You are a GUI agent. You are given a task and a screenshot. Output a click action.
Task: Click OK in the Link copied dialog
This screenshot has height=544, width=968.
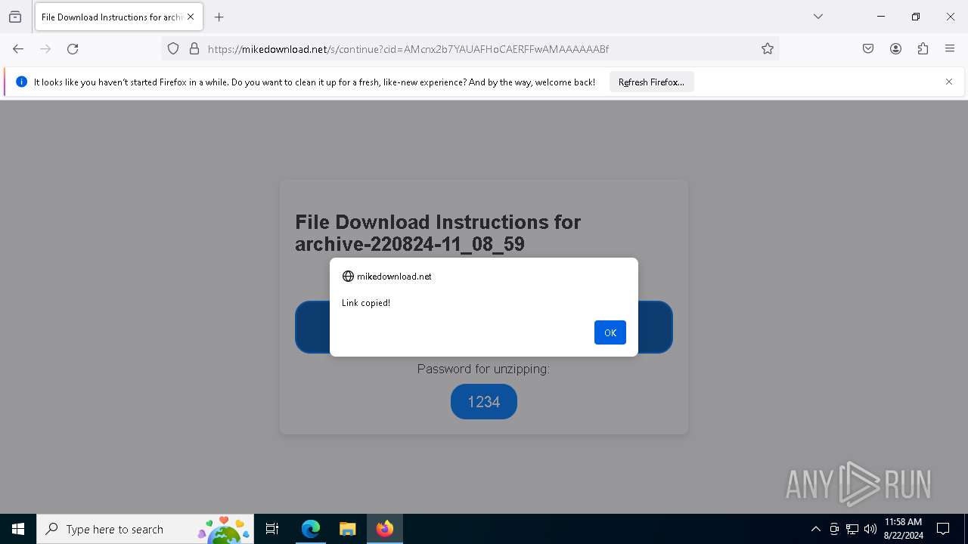(x=610, y=332)
